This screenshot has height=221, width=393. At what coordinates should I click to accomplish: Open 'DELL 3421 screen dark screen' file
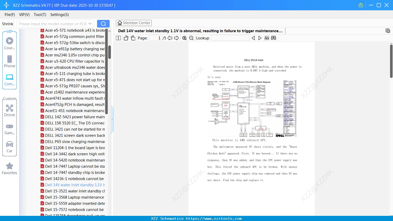73,135
